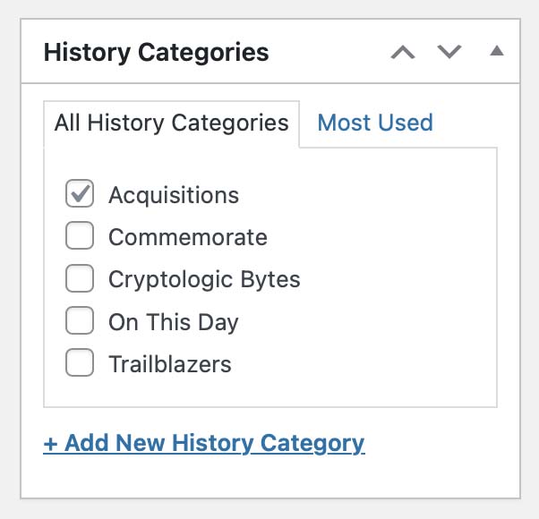Image resolution: width=539 pixels, height=519 pixels.
Task: Switch to the Most Used tab
Action: (375, 123)
